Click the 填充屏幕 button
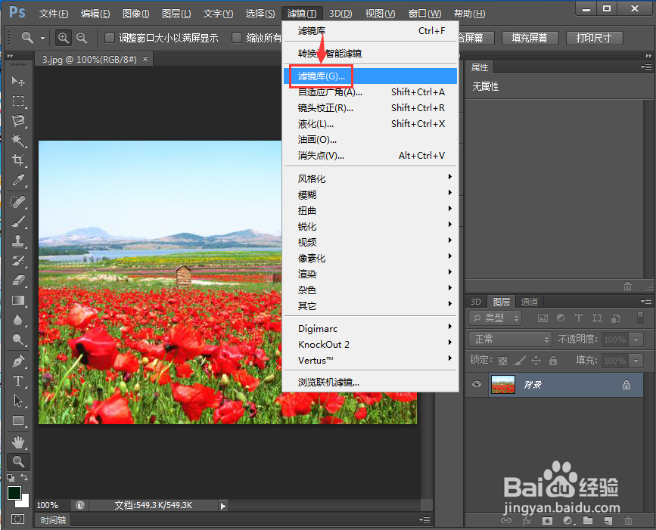656x530 pixels. pos(530,38)
